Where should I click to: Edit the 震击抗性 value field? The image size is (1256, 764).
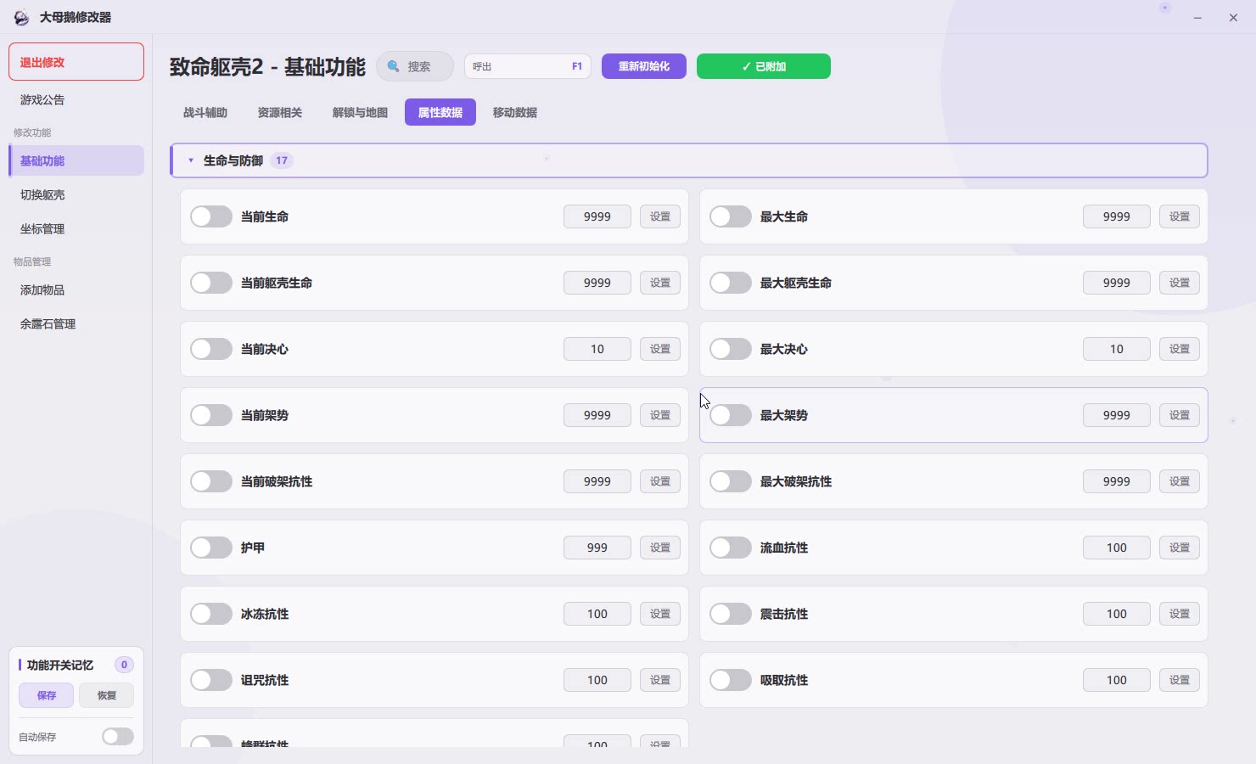[1117, 614]
